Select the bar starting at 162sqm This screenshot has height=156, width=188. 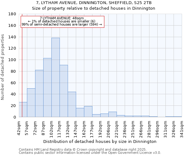point(88,112)
